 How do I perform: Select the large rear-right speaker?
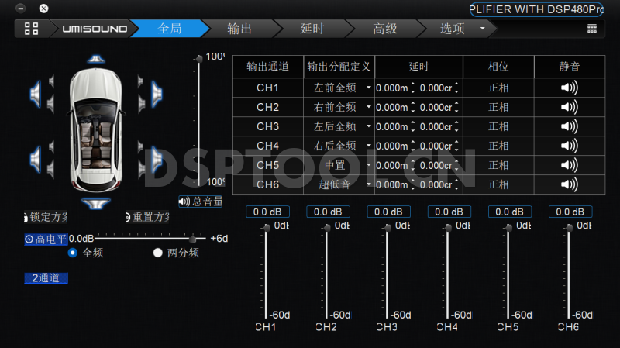point(157,159)
